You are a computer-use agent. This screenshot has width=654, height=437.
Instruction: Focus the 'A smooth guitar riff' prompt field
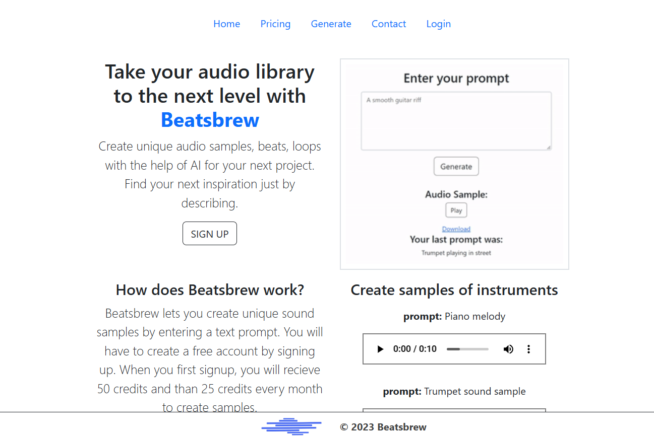(x=456, y=121)
